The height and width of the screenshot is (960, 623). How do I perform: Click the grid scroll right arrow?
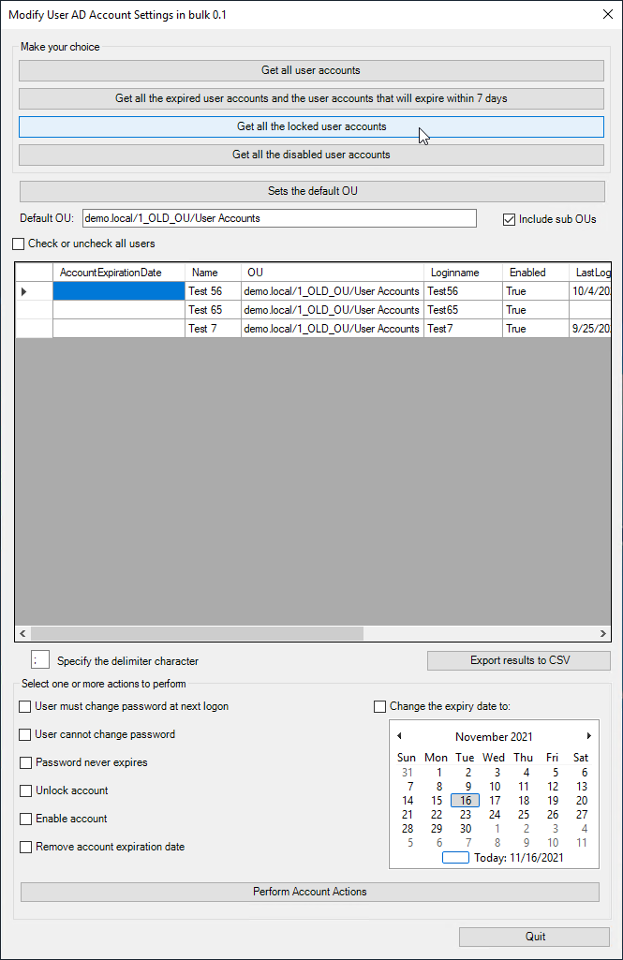[603, 633]
